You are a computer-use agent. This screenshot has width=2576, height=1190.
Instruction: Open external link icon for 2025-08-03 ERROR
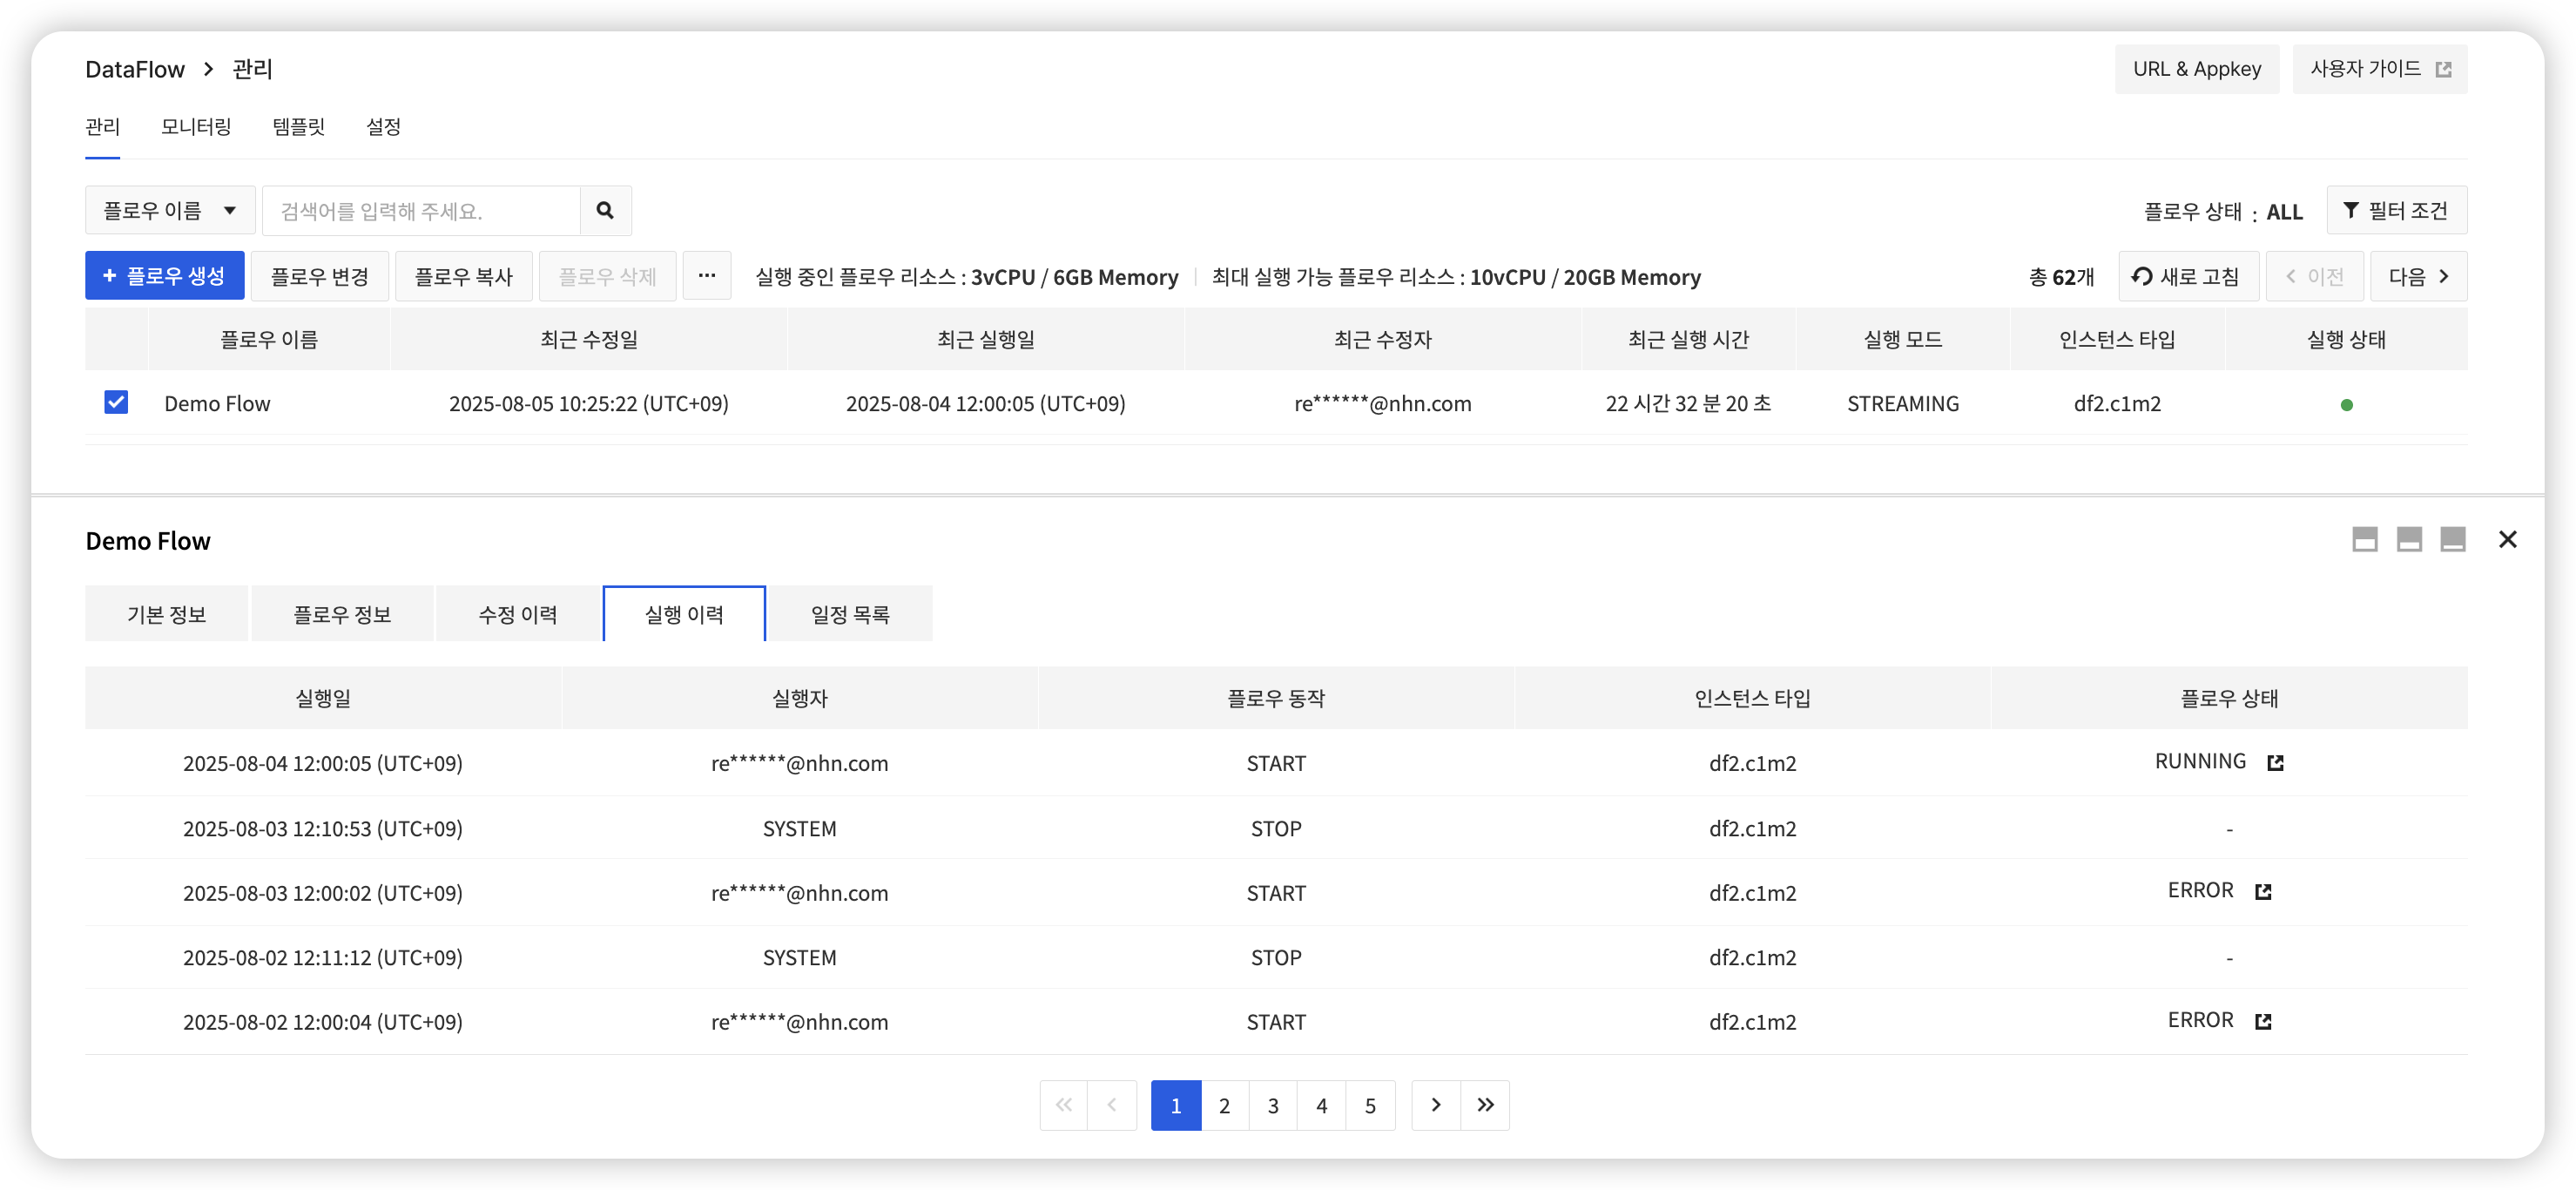pyautogui.click(x=2263, y=892)
